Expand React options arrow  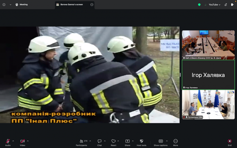pyautogui.click(x=118, y=141)
